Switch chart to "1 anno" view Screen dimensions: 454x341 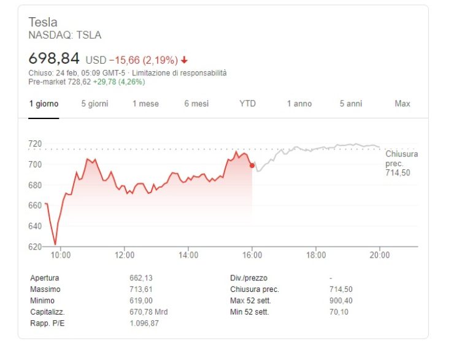pyautogui.click(x=299, y=104)
